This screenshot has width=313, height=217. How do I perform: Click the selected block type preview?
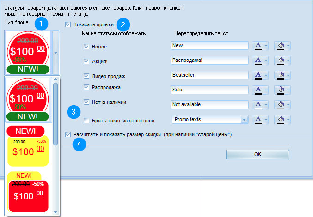tap(28, 53)
